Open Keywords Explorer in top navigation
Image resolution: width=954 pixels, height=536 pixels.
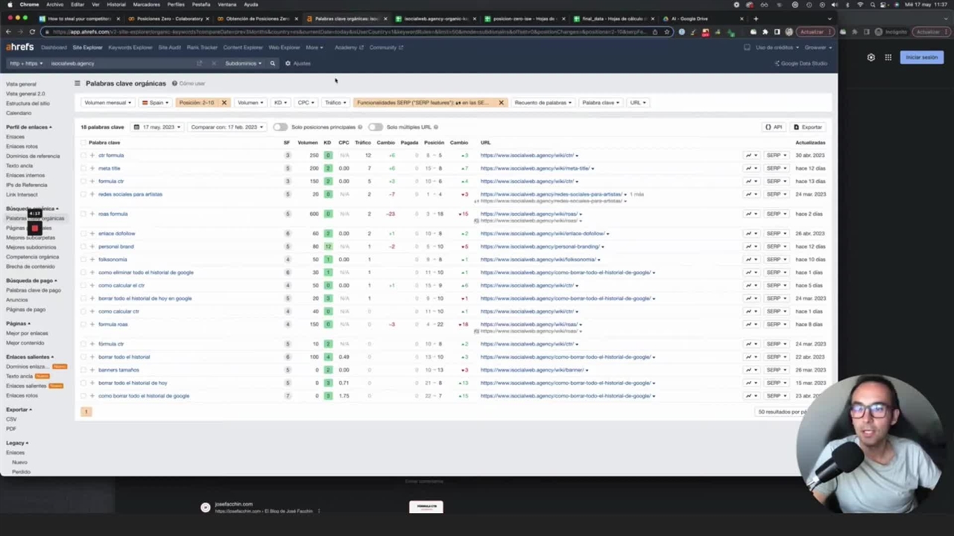(x=130, y=48)
